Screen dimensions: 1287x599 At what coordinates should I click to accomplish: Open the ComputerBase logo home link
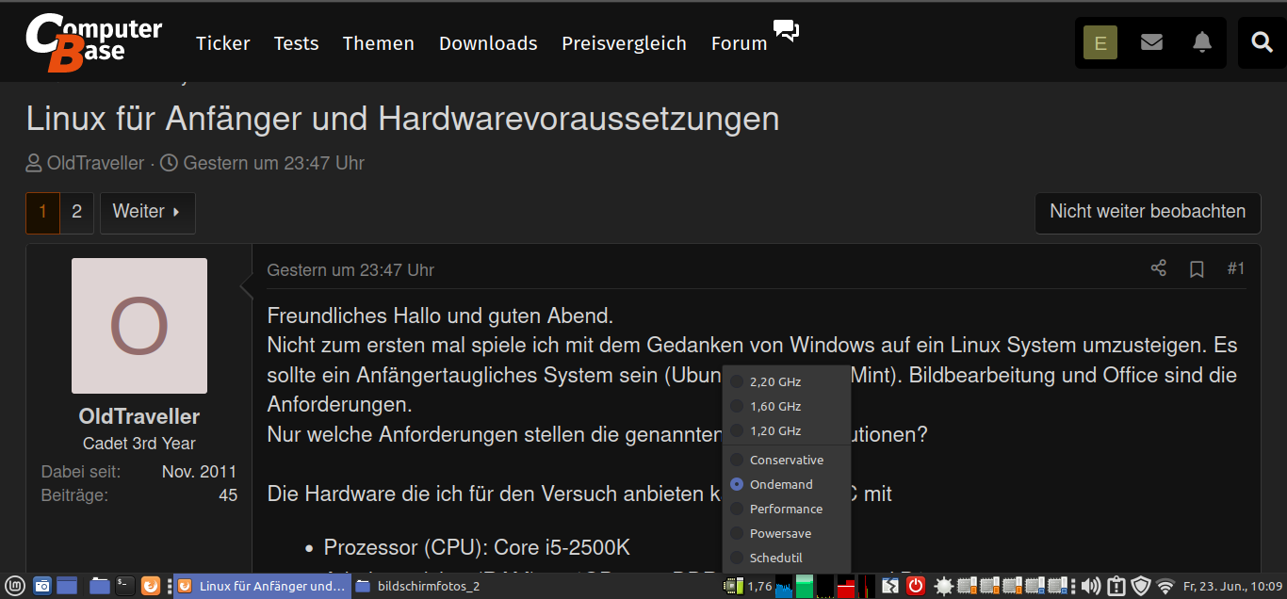(x=93, y=42)
